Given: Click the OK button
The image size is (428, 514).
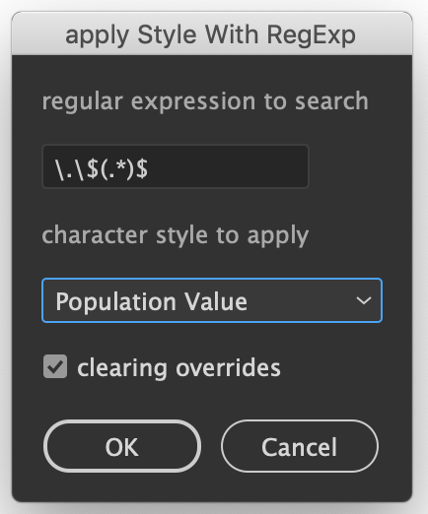Looking at the screenshot, I should tap(122, 446).
